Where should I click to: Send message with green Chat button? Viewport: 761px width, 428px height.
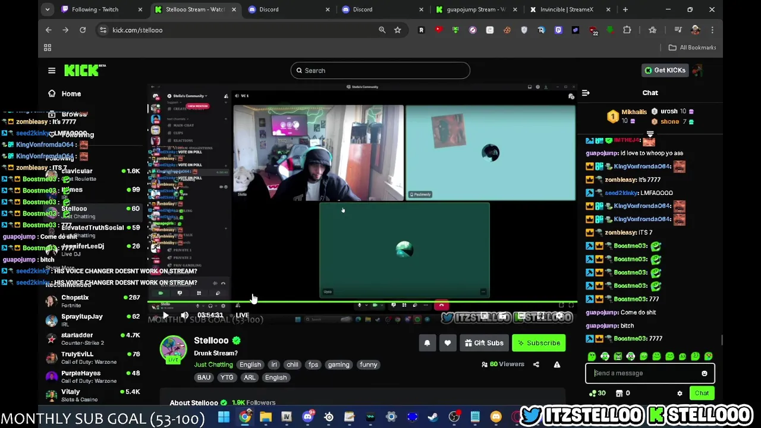pyautogui.click(x=702, y=393)
